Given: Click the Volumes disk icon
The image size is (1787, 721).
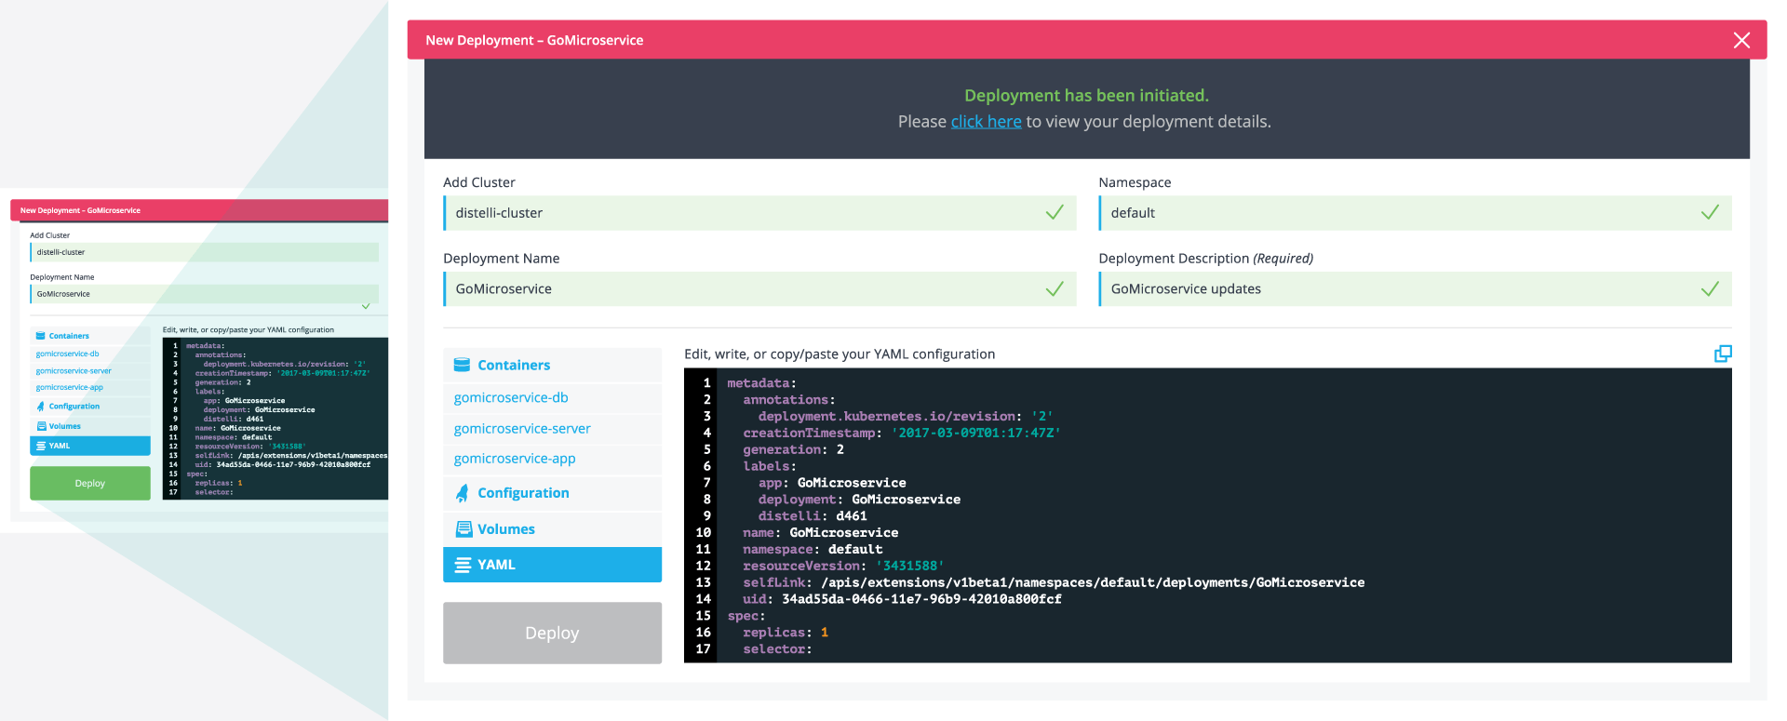Looking at the screenshot, I should tap(463, 528).
